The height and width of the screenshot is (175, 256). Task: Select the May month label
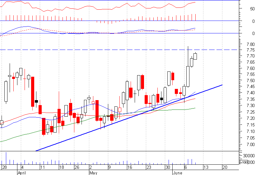pyautogui.click(x=93, y=173)
